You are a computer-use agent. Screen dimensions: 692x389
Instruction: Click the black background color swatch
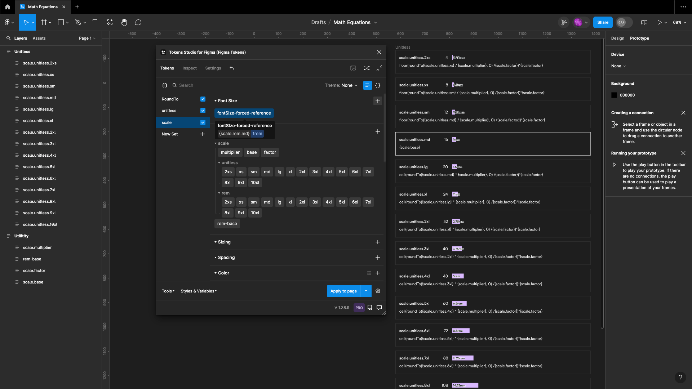[614, 95]
